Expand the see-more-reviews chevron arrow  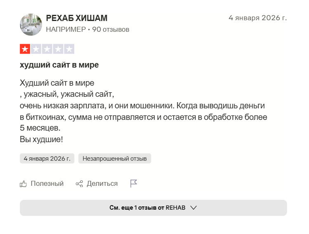point(193,208)
